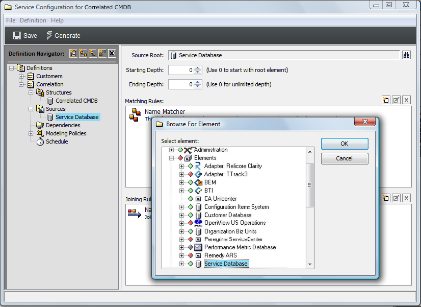Click the binoculars browse icon for Source Root
This screenshot has height=307, width=421.
406,55
